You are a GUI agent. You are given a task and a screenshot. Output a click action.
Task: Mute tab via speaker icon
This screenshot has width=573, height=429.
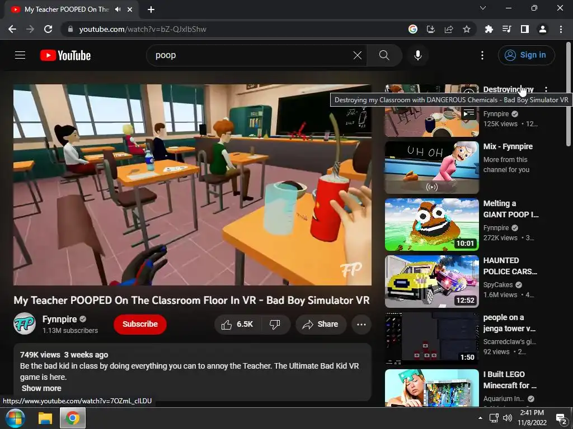pos(118,9)
